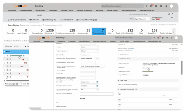Viewport: 186px width, 112px height.
Task: Click the View Report link
Action: [146, 68]
